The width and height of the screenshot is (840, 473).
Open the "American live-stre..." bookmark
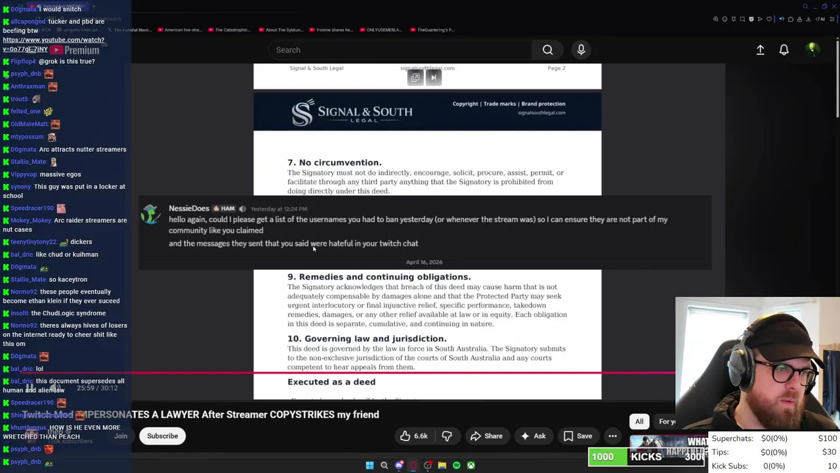click(x=180, y=30)
